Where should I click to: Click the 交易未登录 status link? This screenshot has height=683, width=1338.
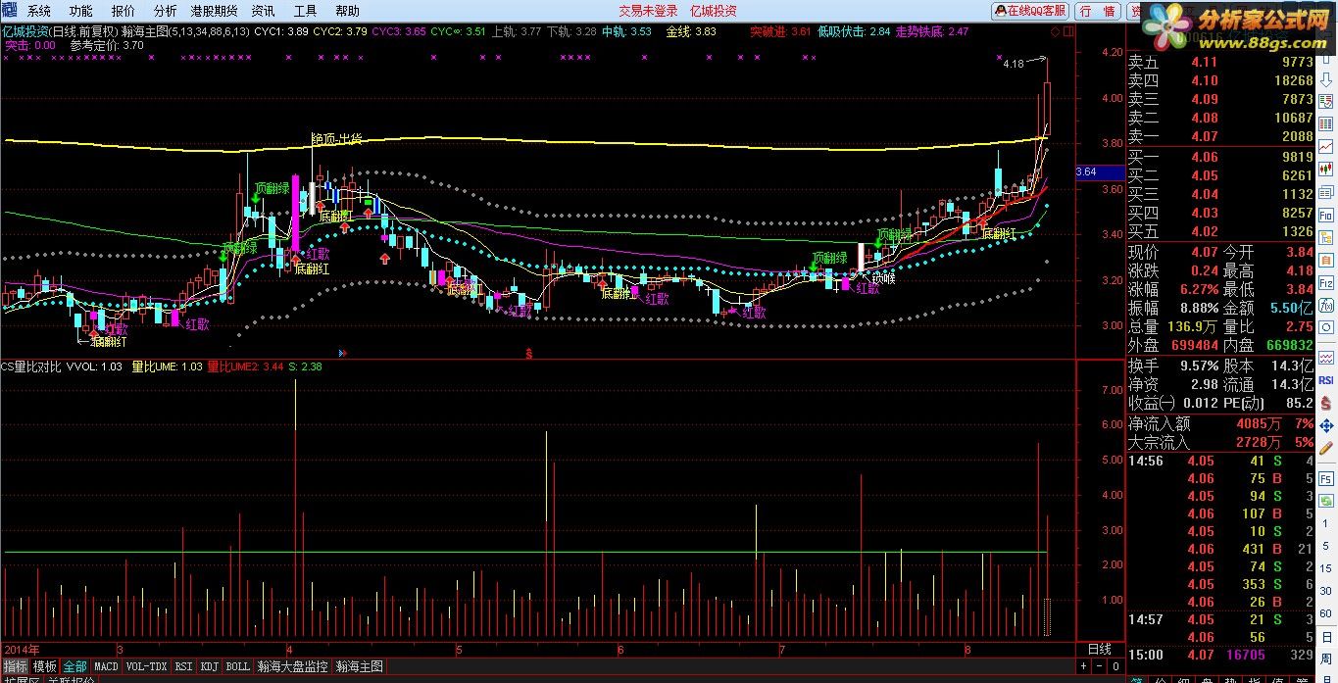point(648,11)
